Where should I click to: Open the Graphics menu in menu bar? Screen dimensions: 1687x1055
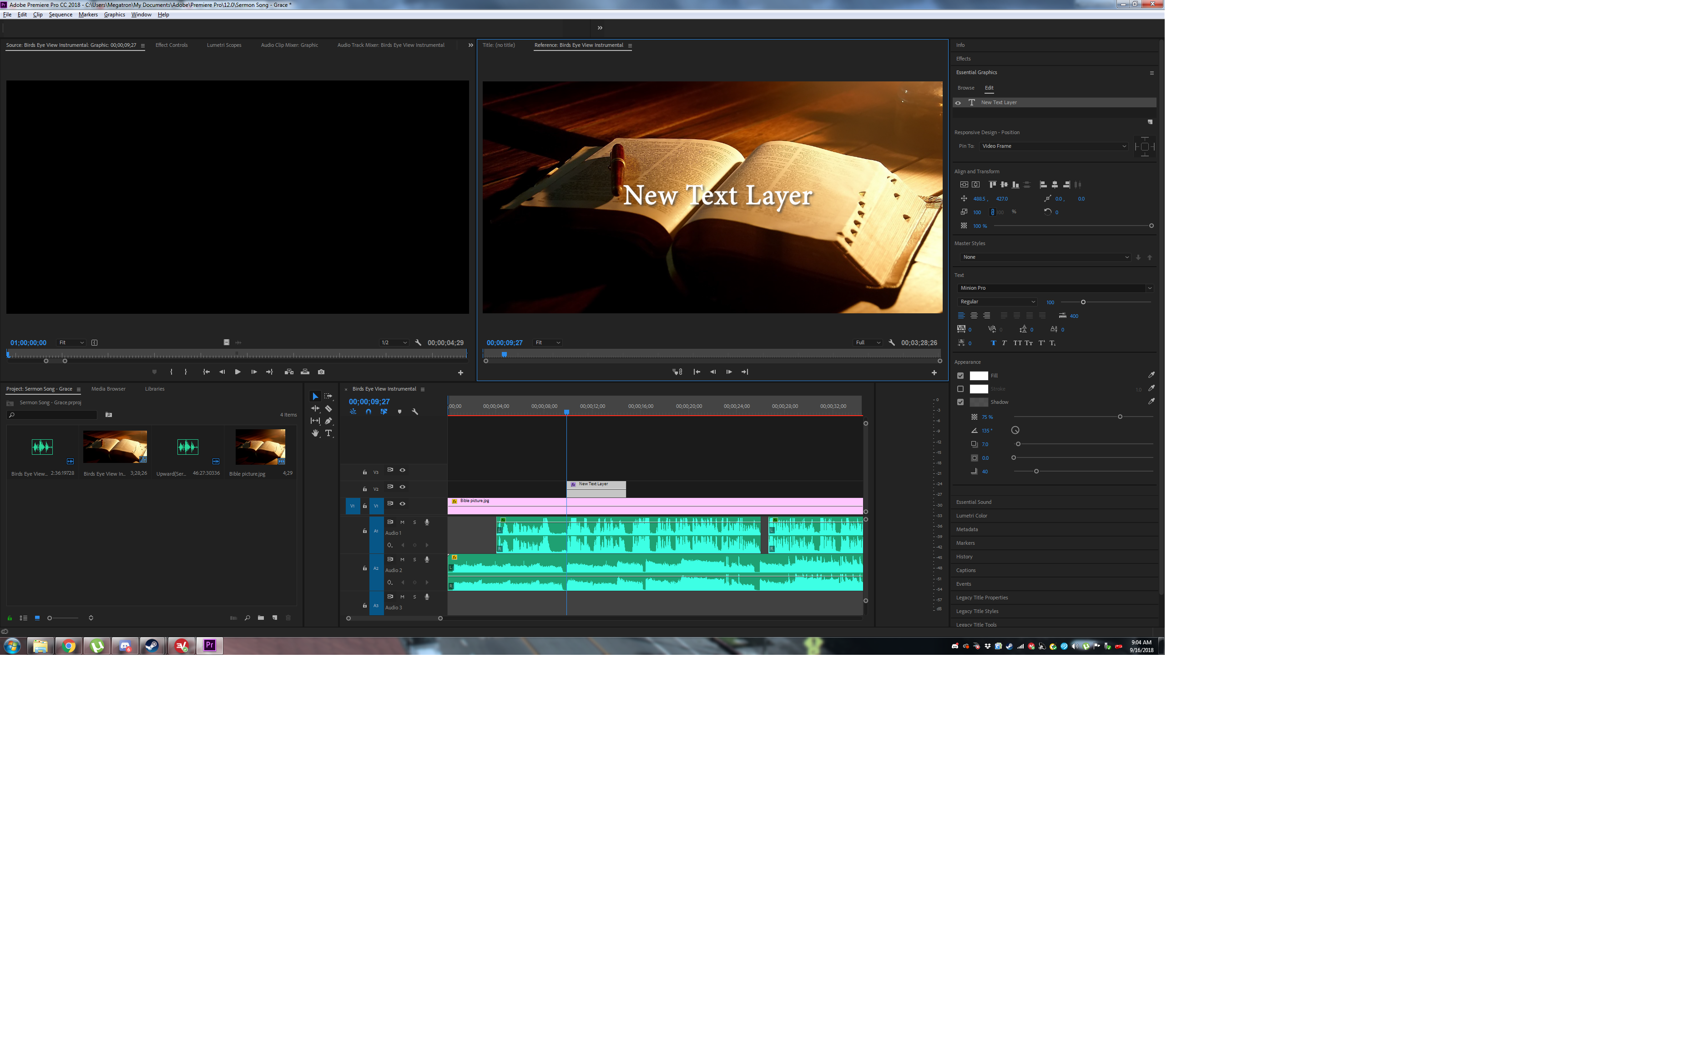114,13
